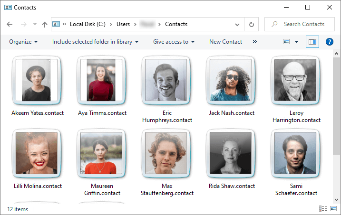Select Contacts breadcrumb in address bar
Screen dimensions: 341x215
point(176,24)
